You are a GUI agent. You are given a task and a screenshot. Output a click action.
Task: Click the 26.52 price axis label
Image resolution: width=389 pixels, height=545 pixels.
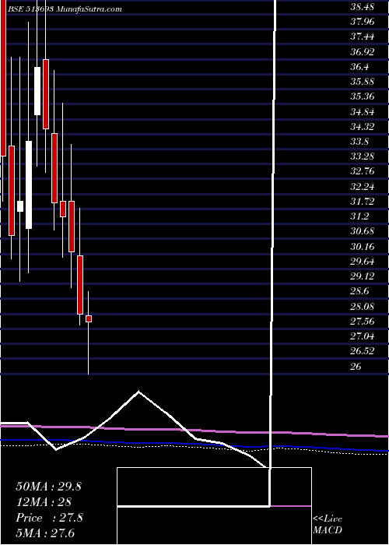click(x=363, y=351)
